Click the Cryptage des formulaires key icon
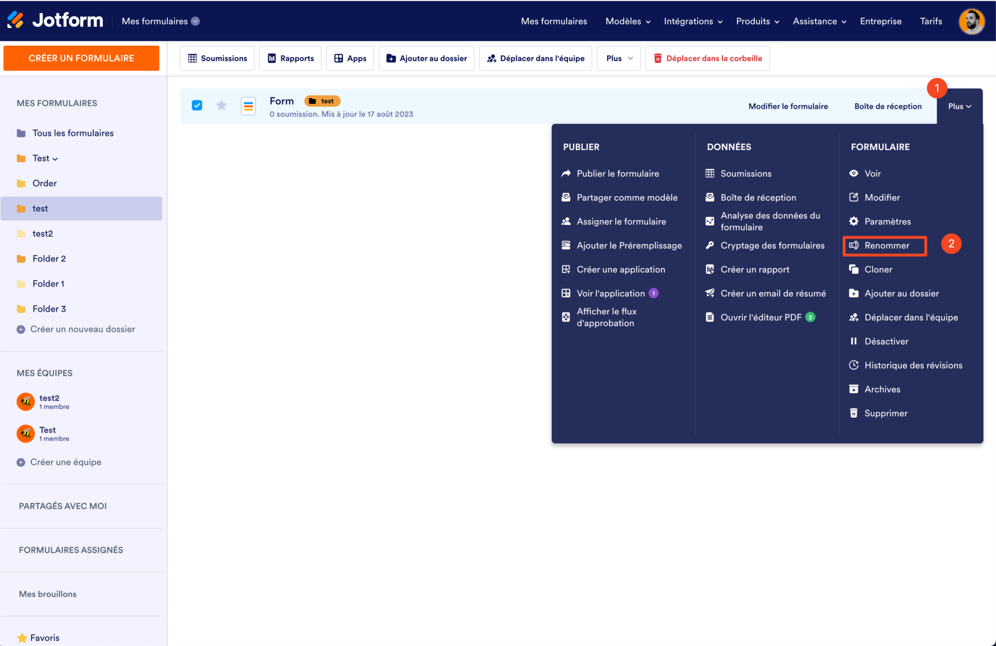Image resolution: width=996 pixels, height=646 pixels. (x=710, y=245)
